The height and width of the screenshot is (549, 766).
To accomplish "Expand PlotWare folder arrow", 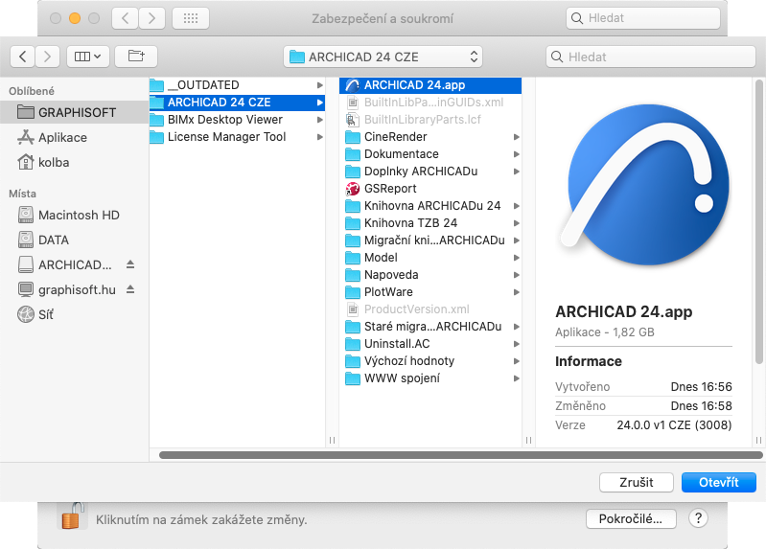I will click(517, 292).
